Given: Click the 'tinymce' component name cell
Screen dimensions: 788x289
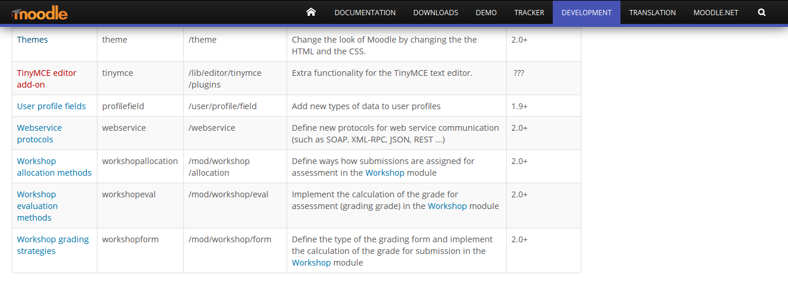Looking at the screenshot, I should [x=140, y=78].
